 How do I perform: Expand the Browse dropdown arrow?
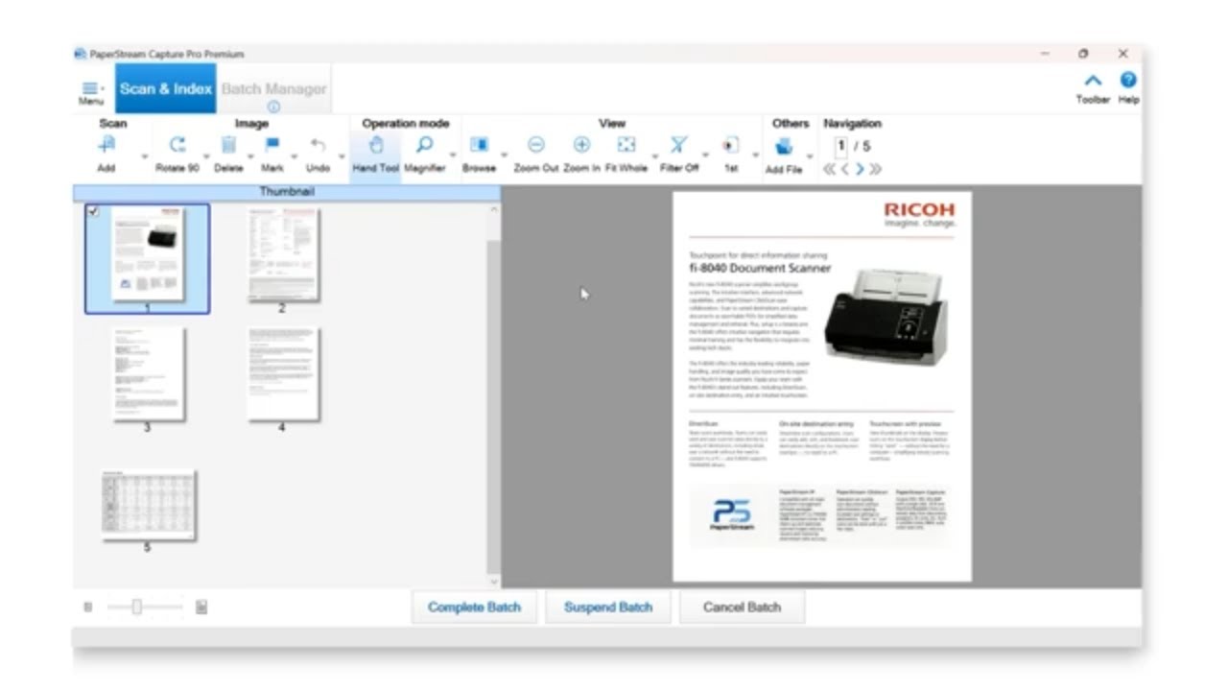click(x=504, y=156)
